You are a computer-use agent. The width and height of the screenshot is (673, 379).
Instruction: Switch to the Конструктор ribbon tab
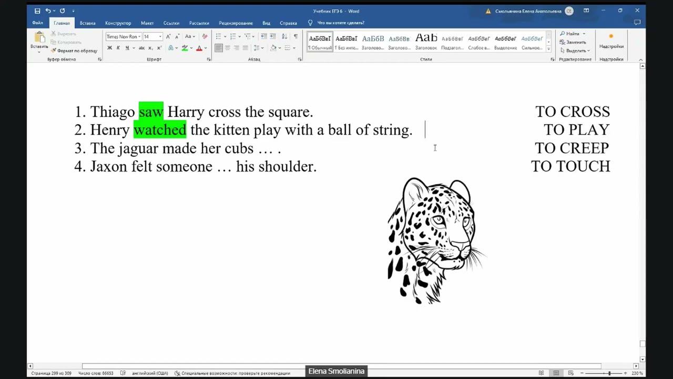tap(118, 23)
